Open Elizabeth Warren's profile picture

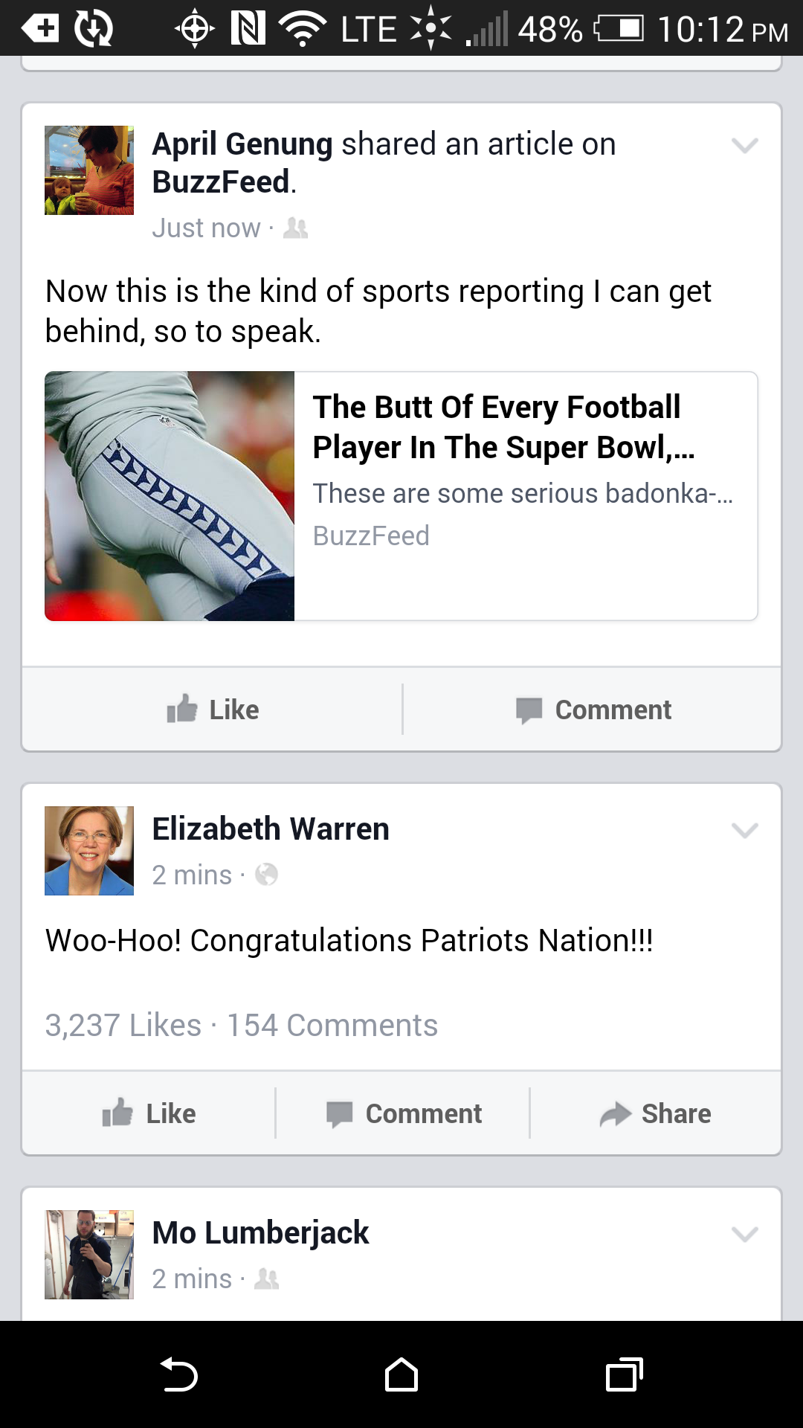point(89,851)
